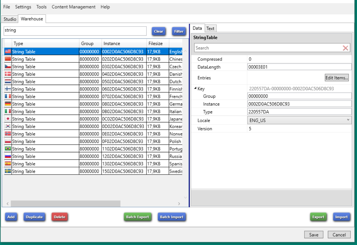Click the Italian flag icon

pos(8,111)
